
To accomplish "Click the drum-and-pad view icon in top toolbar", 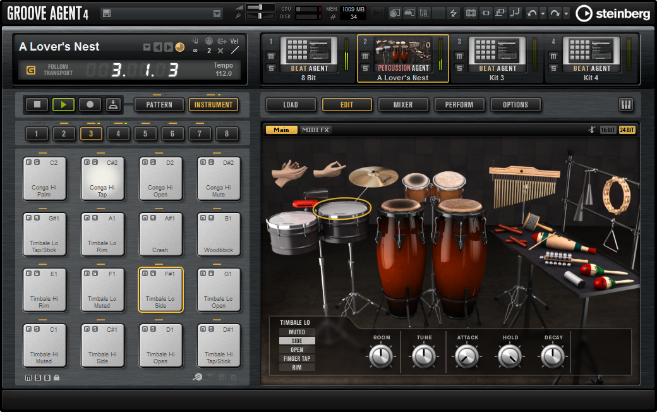I will pyautogui.click(x=394, y=13).
